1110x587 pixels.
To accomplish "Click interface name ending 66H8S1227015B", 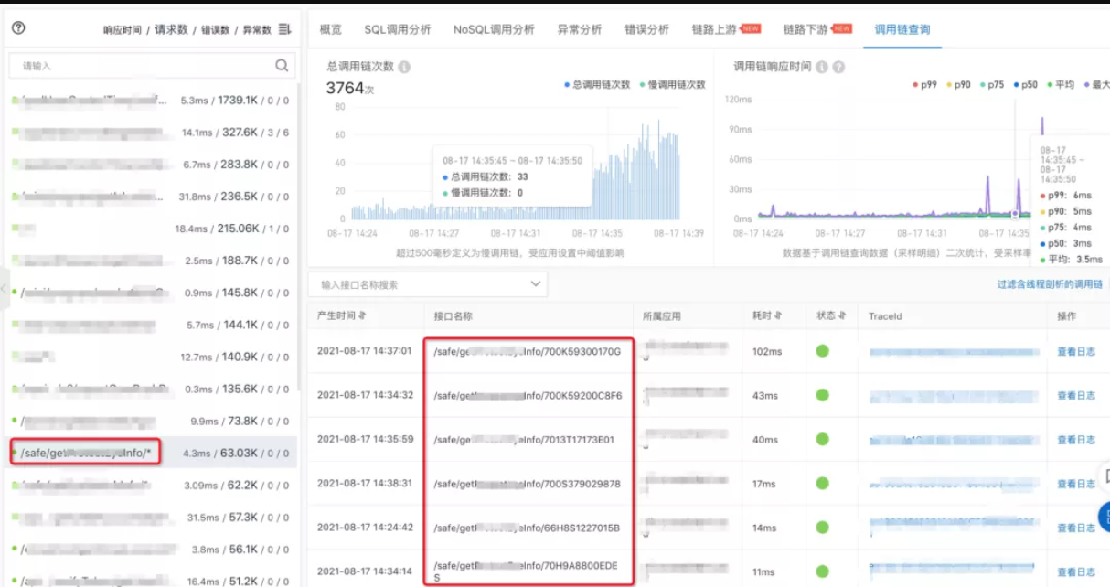I will click(x=527, y=528).
